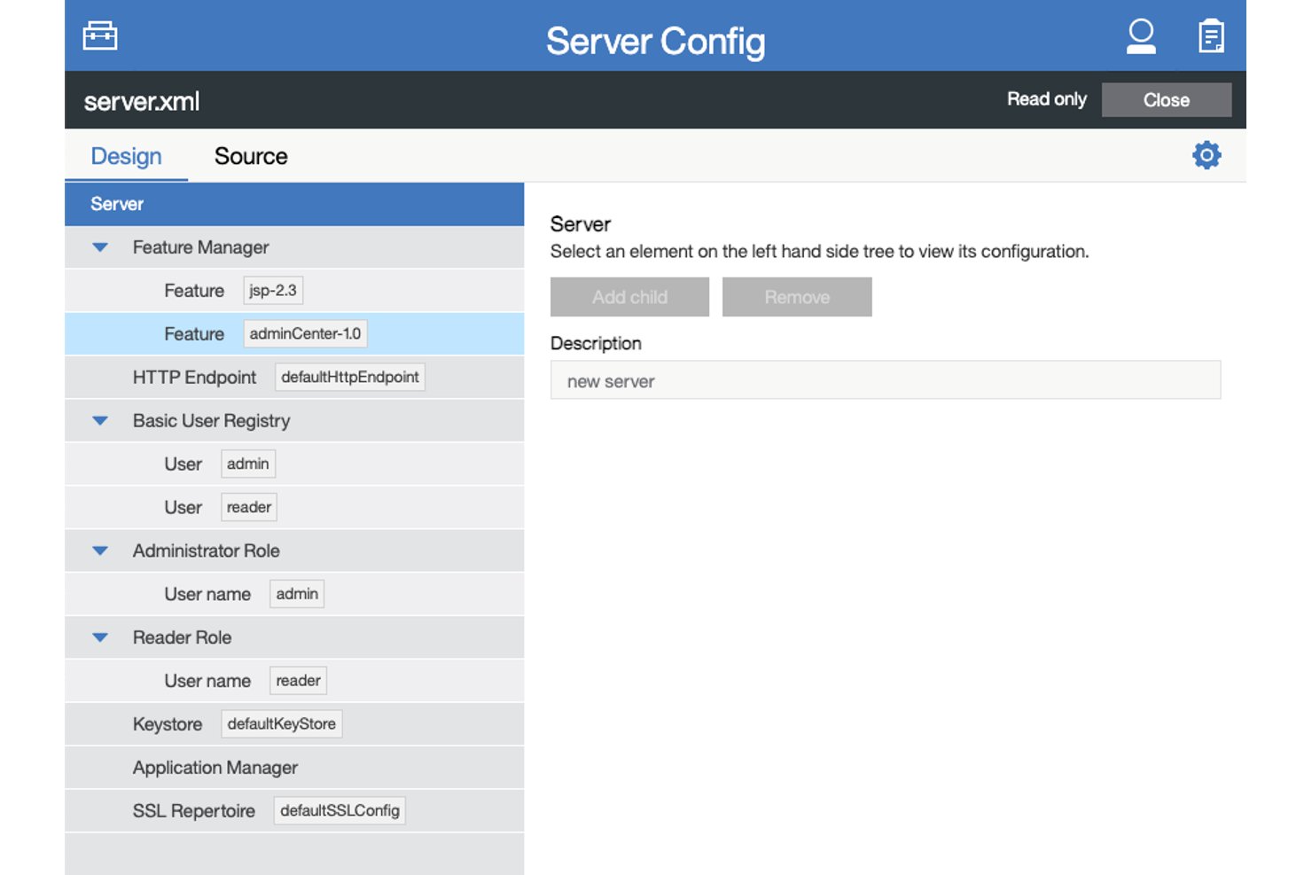Click the Read only status text
Viewport: 1312px width, 875px height.
point(1047,99)
